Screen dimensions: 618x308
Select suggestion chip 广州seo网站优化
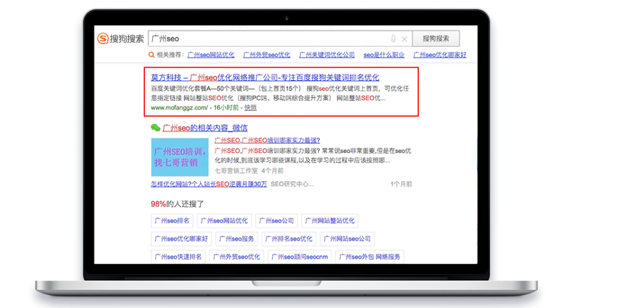[x=225, y=221]
